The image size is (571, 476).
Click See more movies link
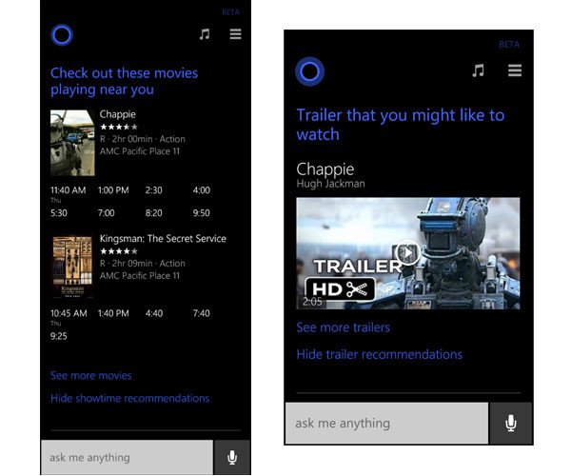(x=91, y=375)
